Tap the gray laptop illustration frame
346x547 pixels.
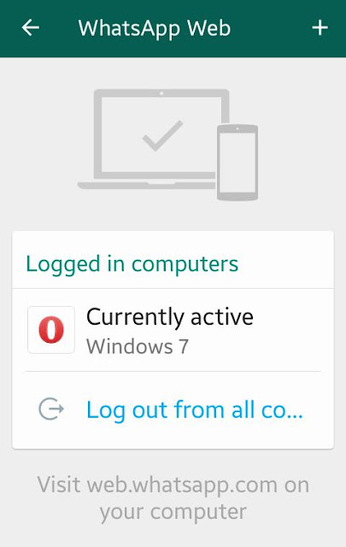point(161,134)
